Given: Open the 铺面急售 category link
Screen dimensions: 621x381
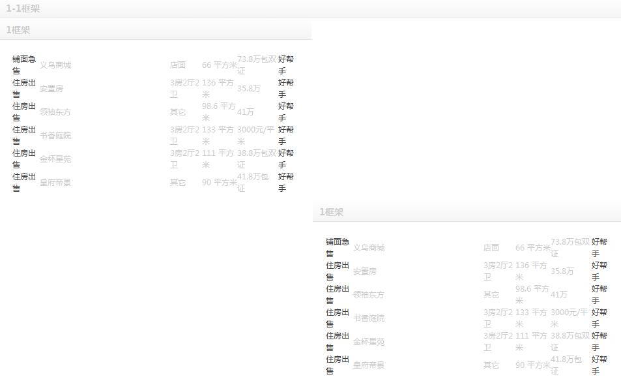Looking at the screenshot, I should [x=23, y=65].
